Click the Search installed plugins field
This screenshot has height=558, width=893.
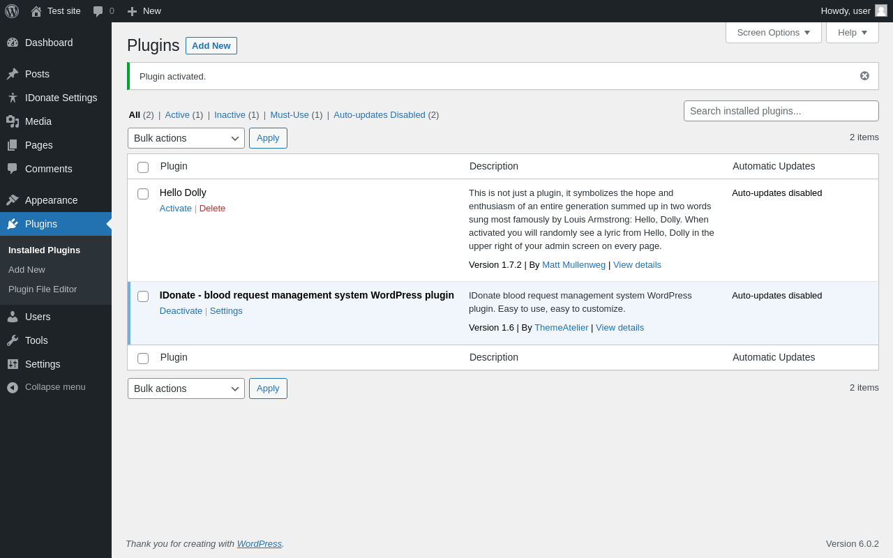pos(781,111)
